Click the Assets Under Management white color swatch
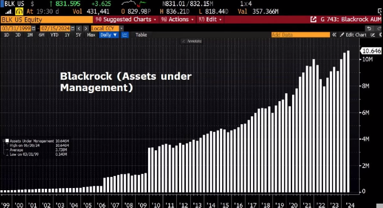The width and height of the screenshot is (383, 208). pyautogui.click(x=7, y=141)
